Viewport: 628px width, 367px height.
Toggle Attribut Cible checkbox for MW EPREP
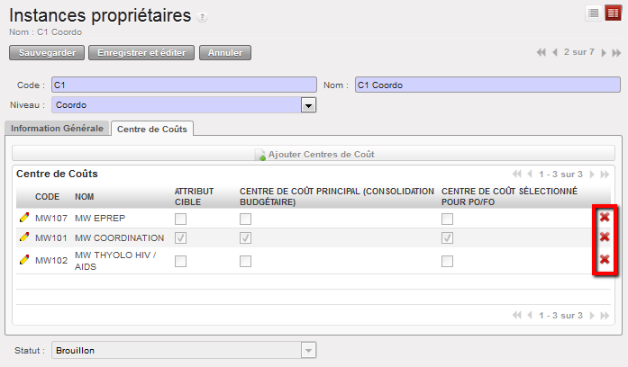click(181, 219)
